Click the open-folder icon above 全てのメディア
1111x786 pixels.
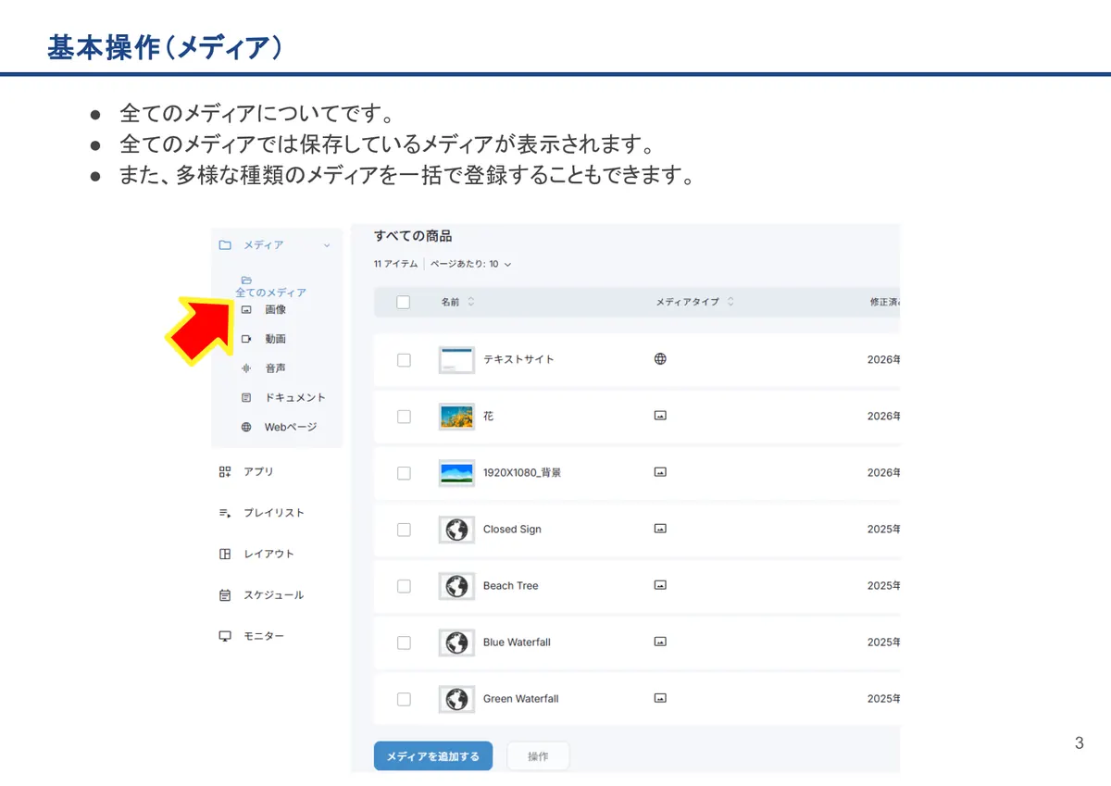point(246,280)
